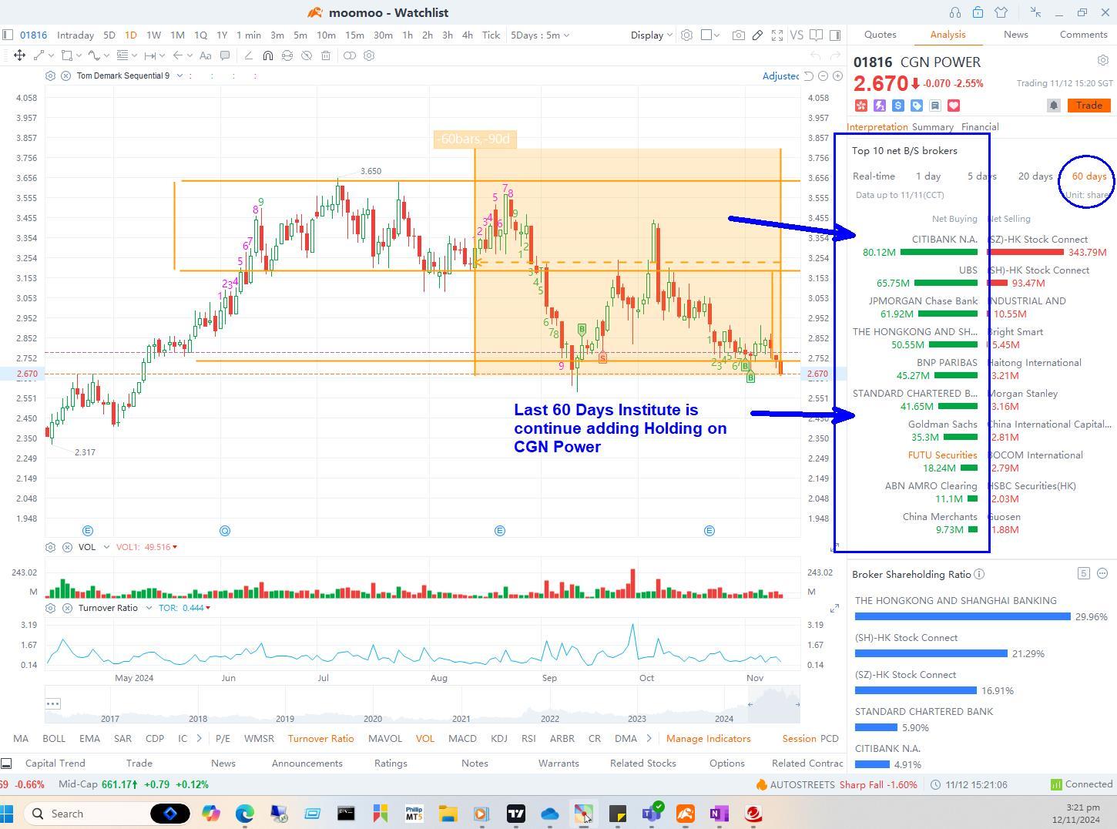Select the wave pattern drawing tool
1117x829 pixels.
coord(94,55)
